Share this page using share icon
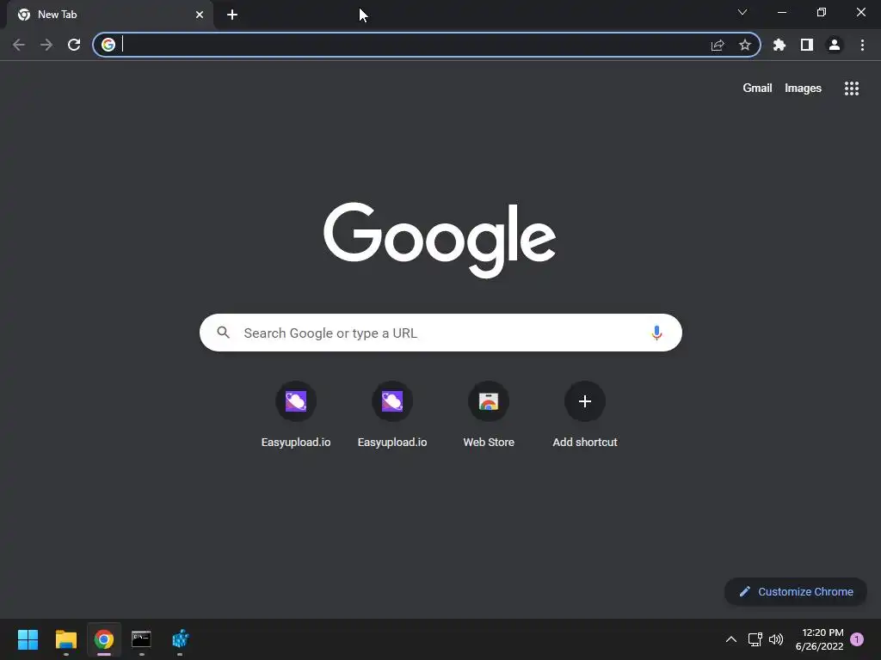Image resolution: width=881 pixels, height=660 pixels. coord(718,45)
